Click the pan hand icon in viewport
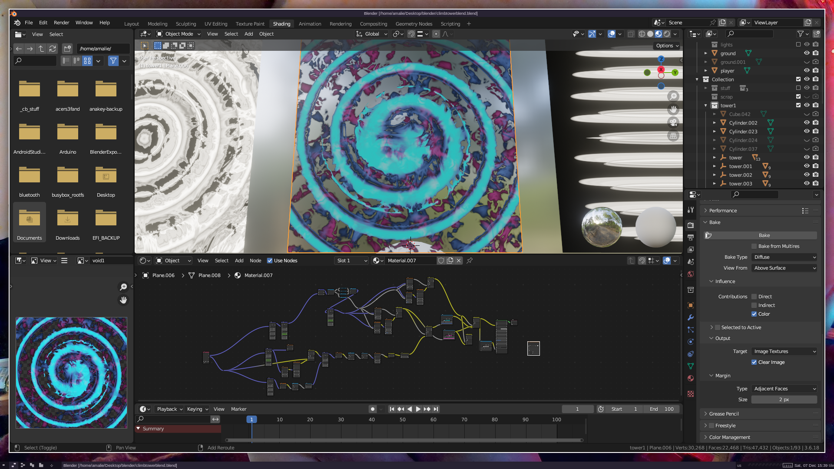 point(673,109)
